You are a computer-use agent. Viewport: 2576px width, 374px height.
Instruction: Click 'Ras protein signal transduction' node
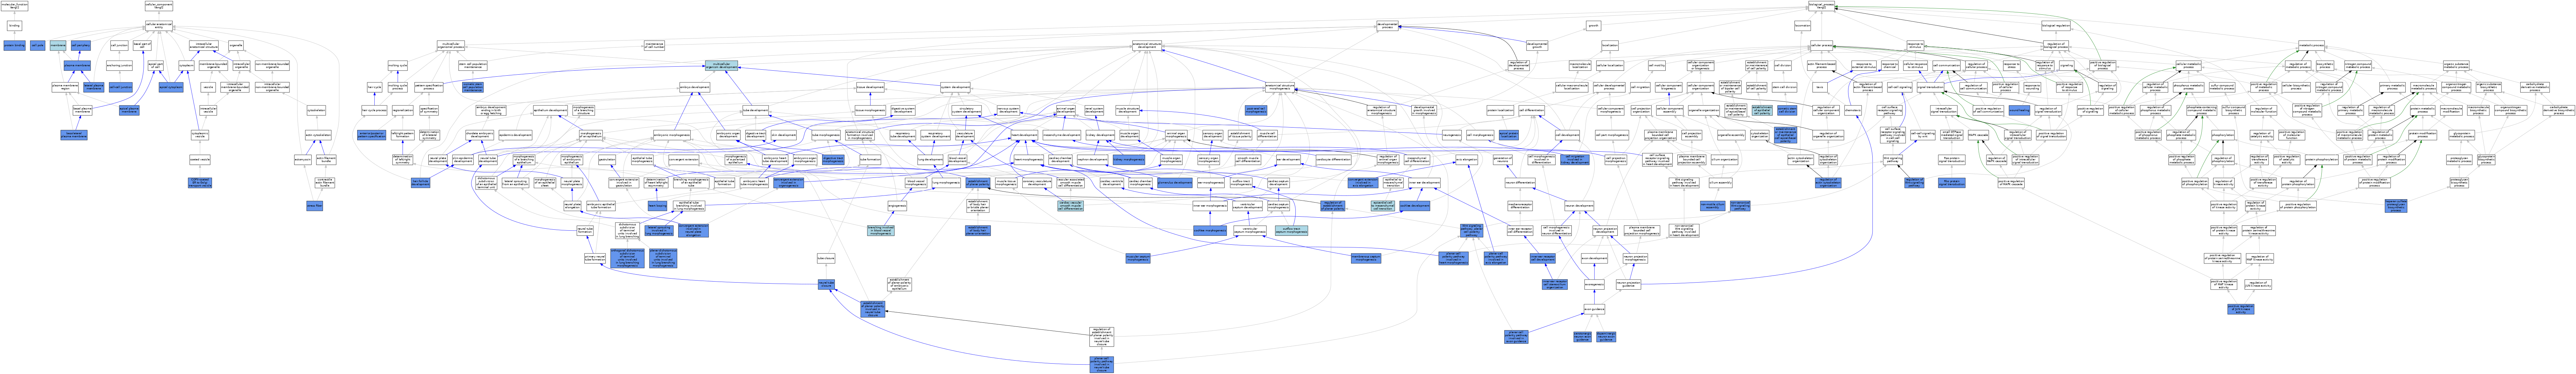click(1952, 160)
